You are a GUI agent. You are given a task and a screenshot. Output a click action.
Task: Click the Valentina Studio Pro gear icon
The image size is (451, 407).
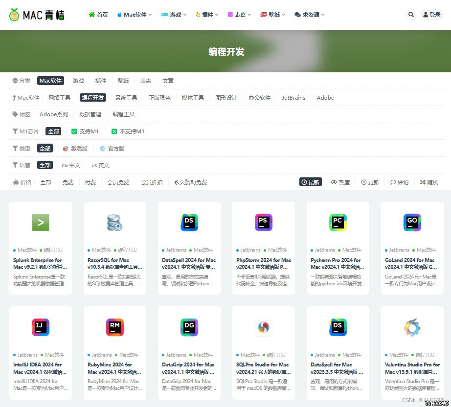(x=412, y=327)
